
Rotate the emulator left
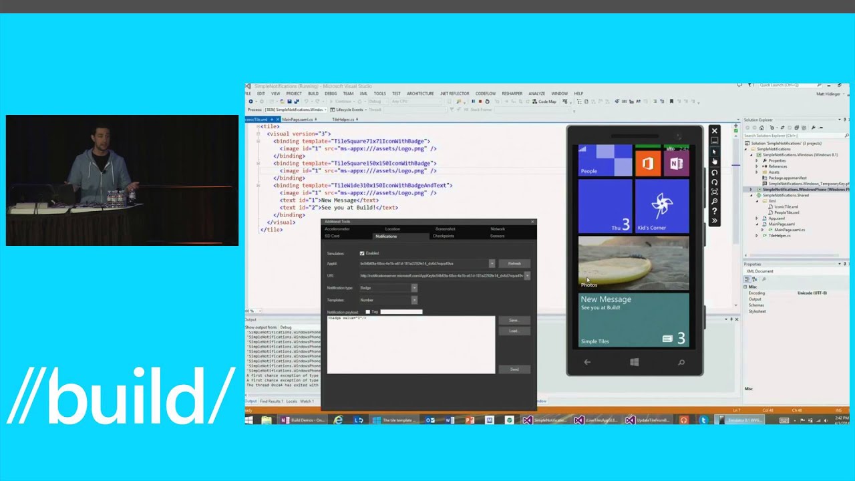(714, 172)
